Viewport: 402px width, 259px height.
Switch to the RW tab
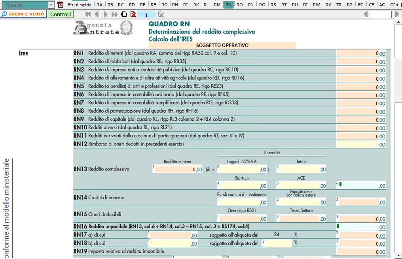tap(317, 5)
